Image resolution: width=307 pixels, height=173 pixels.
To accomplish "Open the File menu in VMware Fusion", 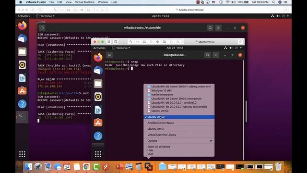I will coord(52,2).
